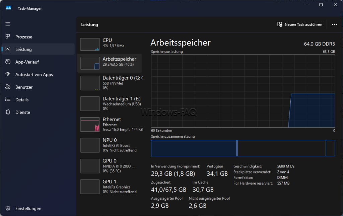Click the Ethernet Ges.: 16,0 Empf.: 144 KB text

pyautogui.click(x=123, y=130)
